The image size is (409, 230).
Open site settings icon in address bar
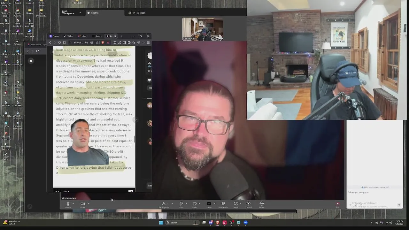[71, 42]
